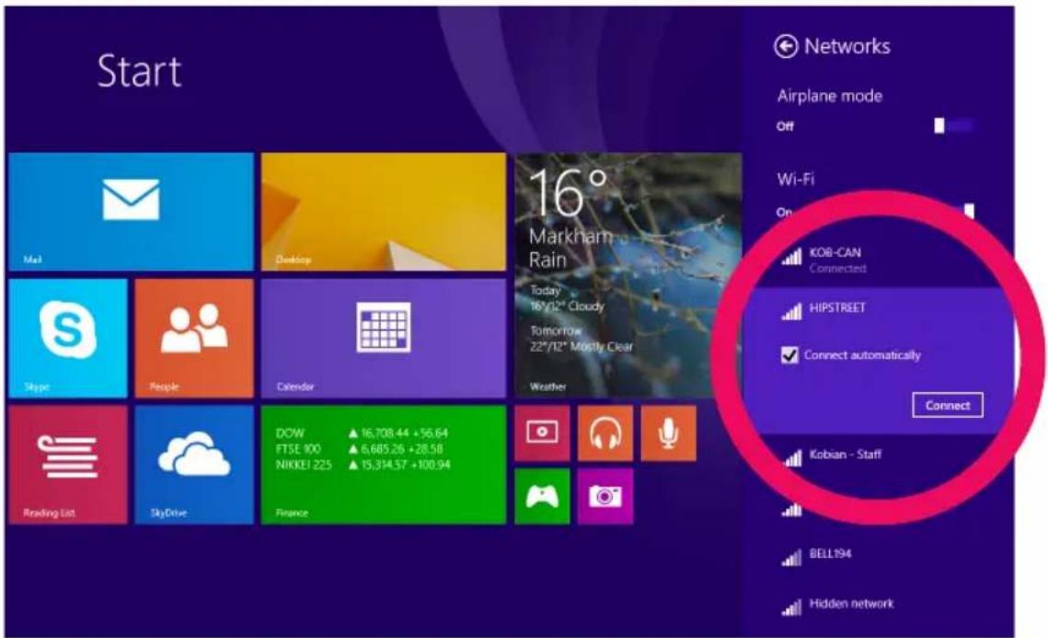
Task: Click Hidden network signal icon
Action: click(791, 608)
